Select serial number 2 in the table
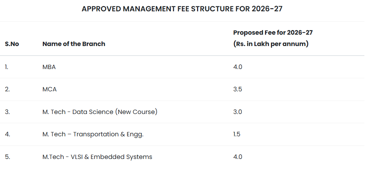This screenshot has height=171, width=369. point(7,89)
